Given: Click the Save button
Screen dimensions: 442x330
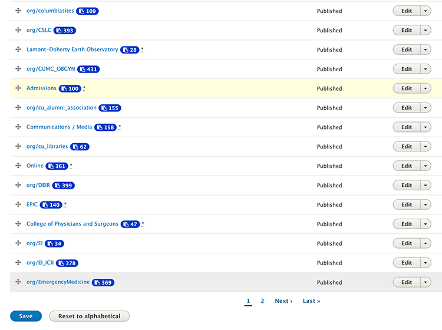Looking at the screenshot, I should (x=26, y=316).
